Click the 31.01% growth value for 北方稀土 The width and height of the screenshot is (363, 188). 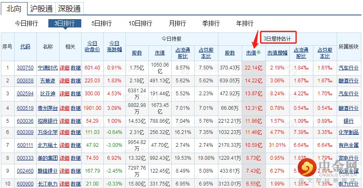click(x=277, y=145)
